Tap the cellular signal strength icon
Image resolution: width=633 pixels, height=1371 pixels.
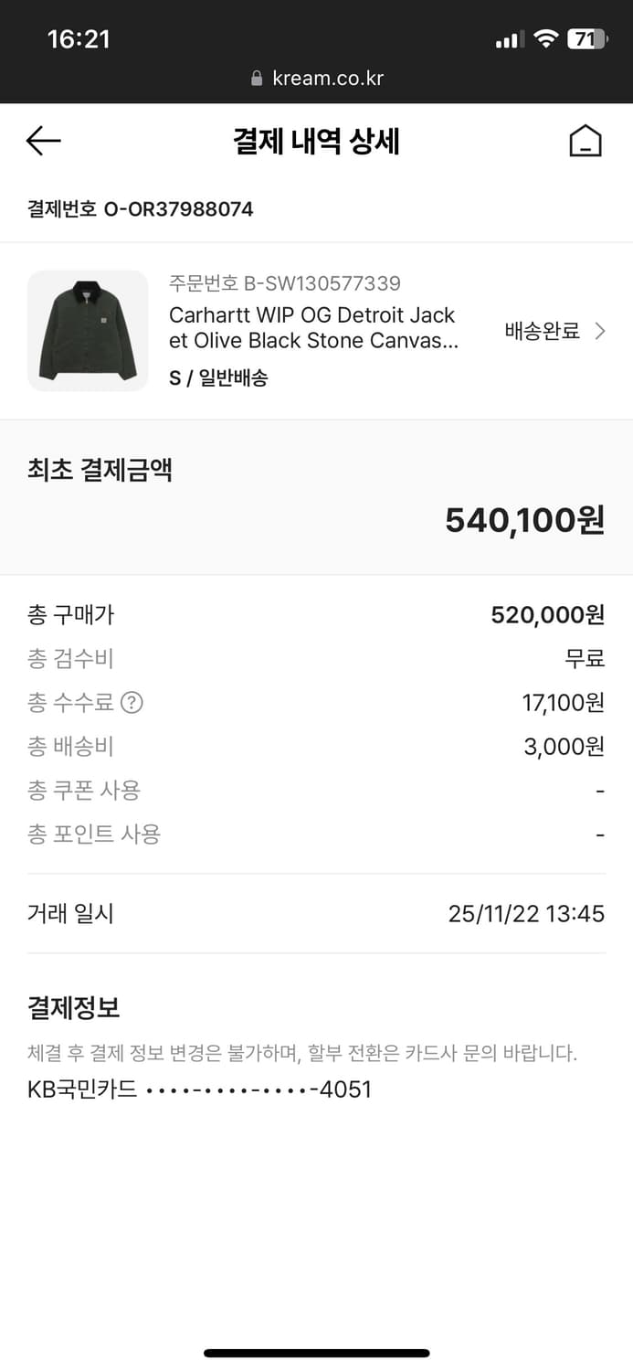tap(510, 39)
